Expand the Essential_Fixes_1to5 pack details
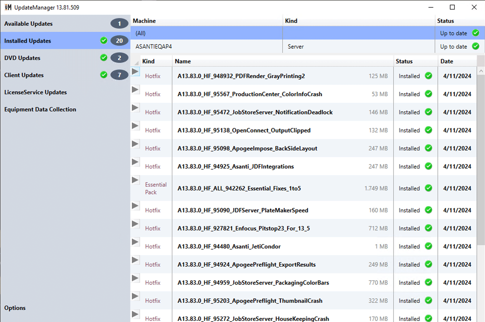Image resolution: width=485 pixels, height=322 pixels. click(x=135, y=180)
